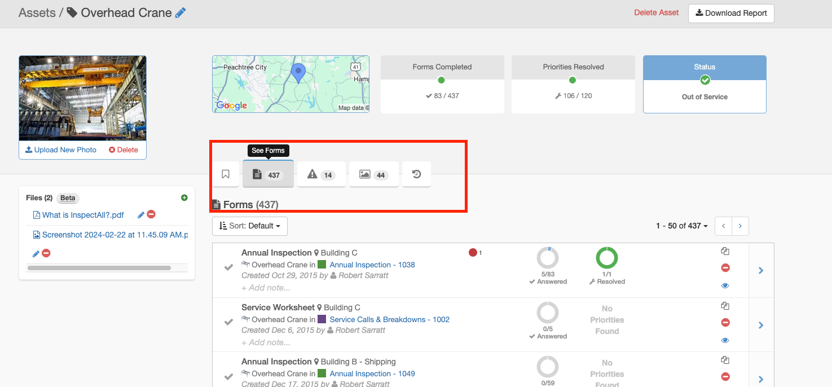
Task: Open the Priorities Resolved card
Action: 573,84
